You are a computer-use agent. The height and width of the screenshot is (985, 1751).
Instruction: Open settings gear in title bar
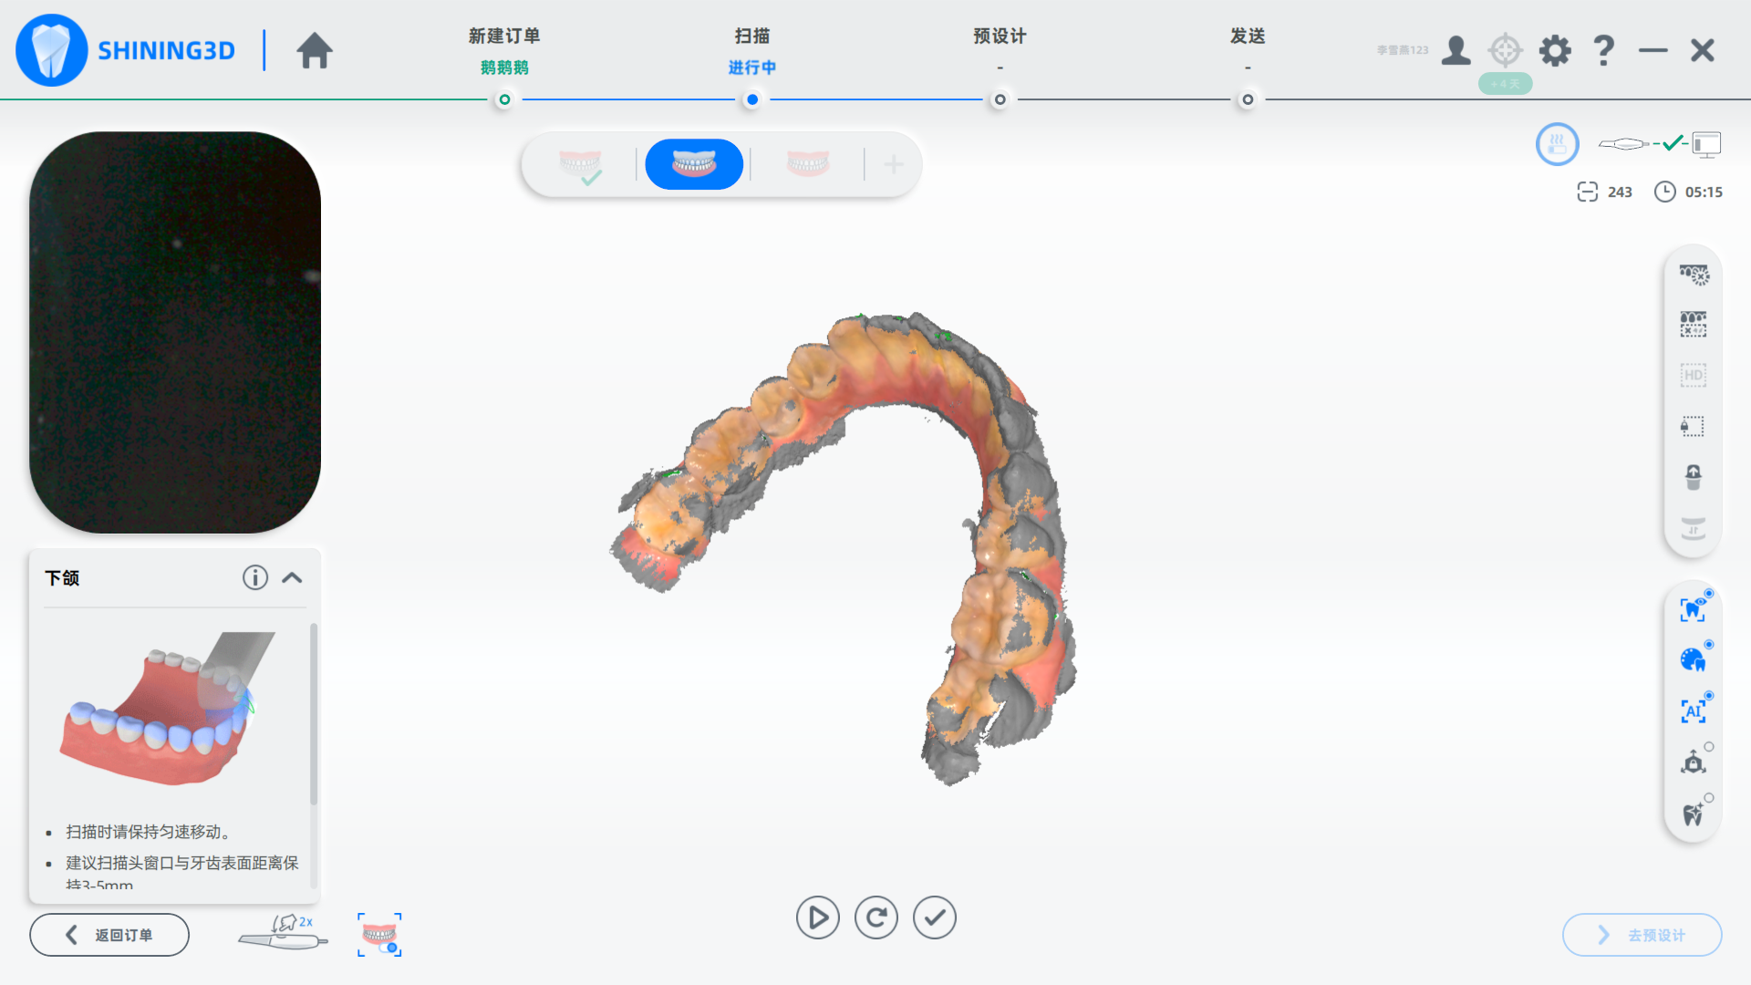1555,50
